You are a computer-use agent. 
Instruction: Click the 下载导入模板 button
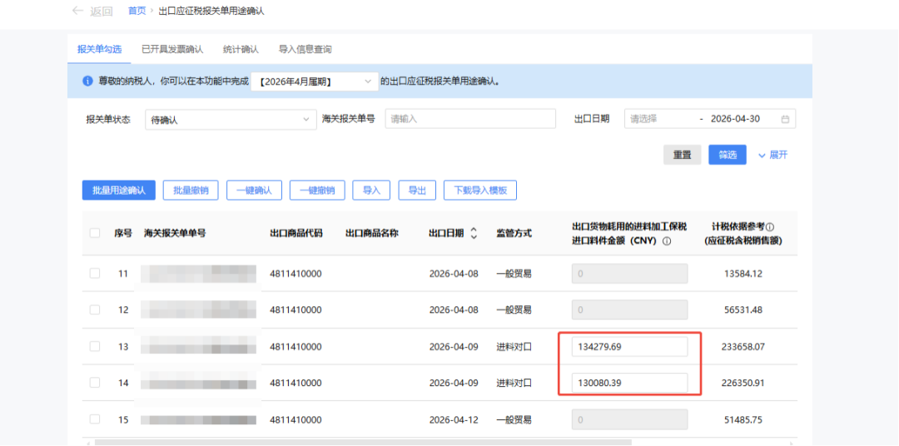pyautogui.click(x=480, y=191)
